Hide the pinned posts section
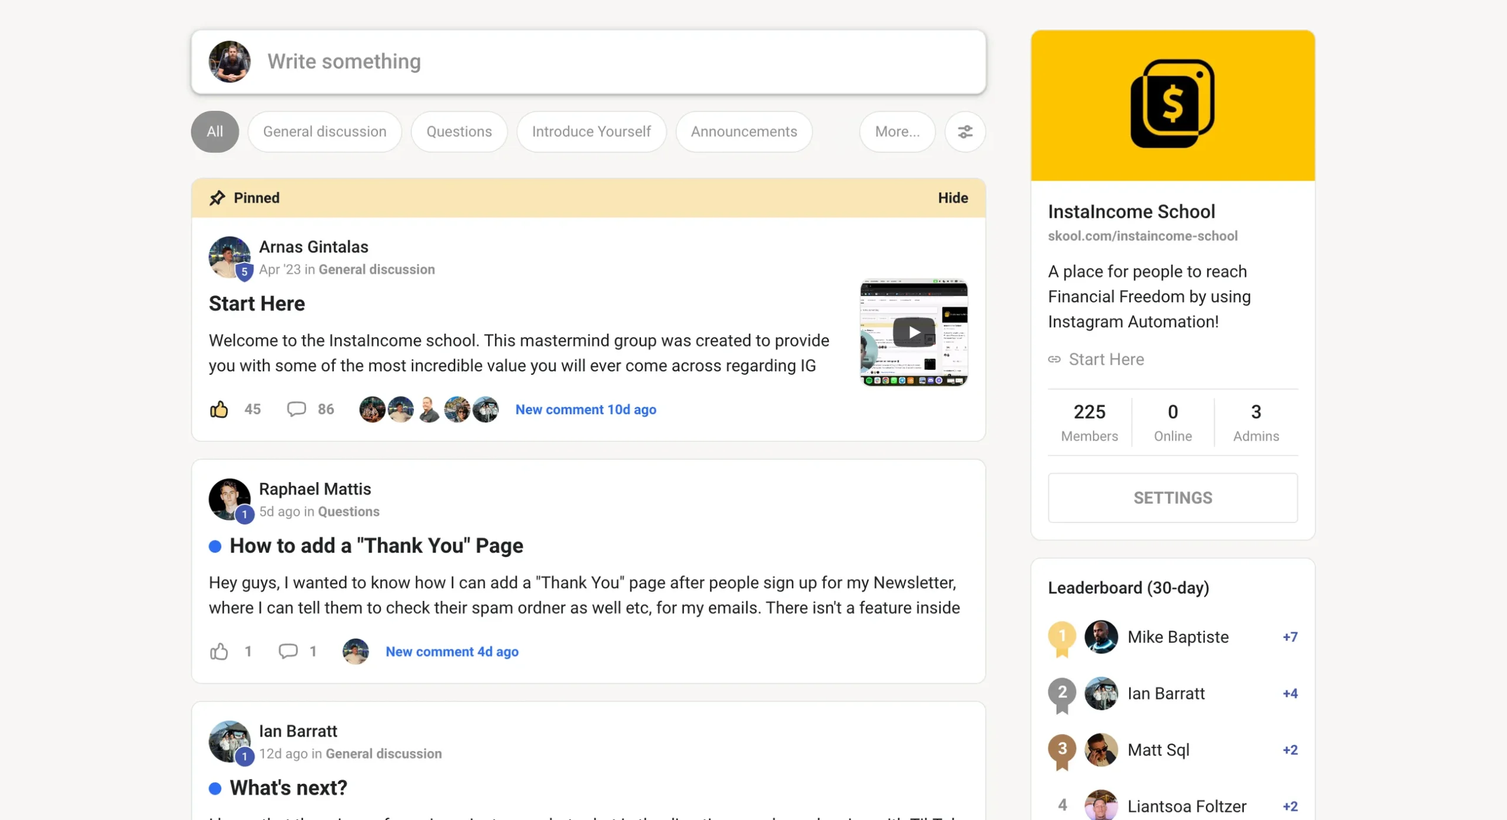Viewport: 1507px width, 820px height. pyautogui.click(x=952, y=198)
